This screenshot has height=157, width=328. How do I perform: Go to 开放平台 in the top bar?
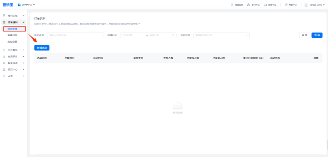[x=271, y=5]
